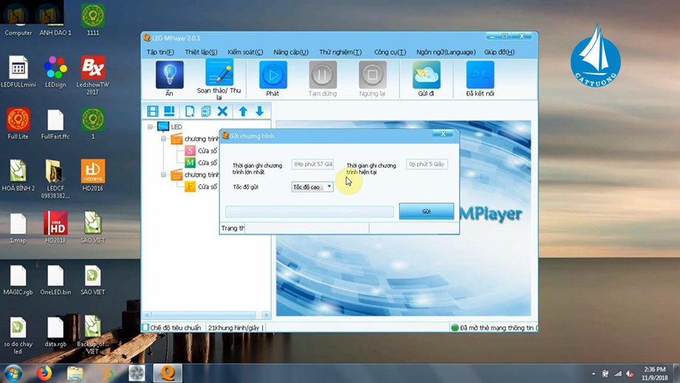680x383 pixels.
Task: Click the new page icon in tree toolbar
Action: (189, 111)
